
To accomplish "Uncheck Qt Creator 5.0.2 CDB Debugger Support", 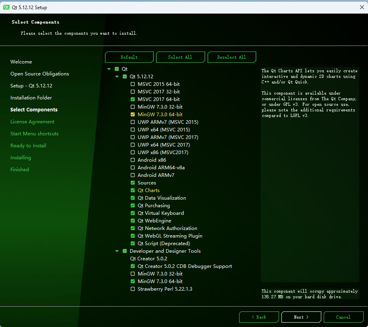I will coord(133,266).
